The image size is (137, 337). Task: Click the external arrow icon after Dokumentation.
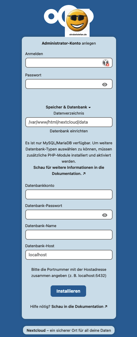[x=84, y=173]
